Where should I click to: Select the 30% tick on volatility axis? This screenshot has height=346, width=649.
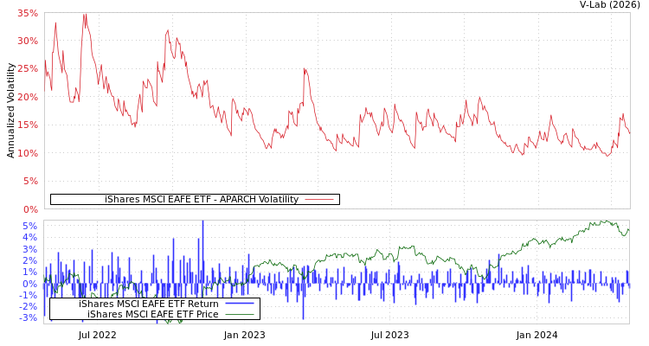click(x=27, y=42)
